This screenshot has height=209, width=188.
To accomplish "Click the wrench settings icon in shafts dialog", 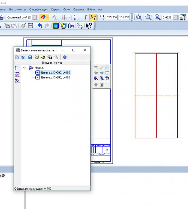I will click(x=56, y=57).
